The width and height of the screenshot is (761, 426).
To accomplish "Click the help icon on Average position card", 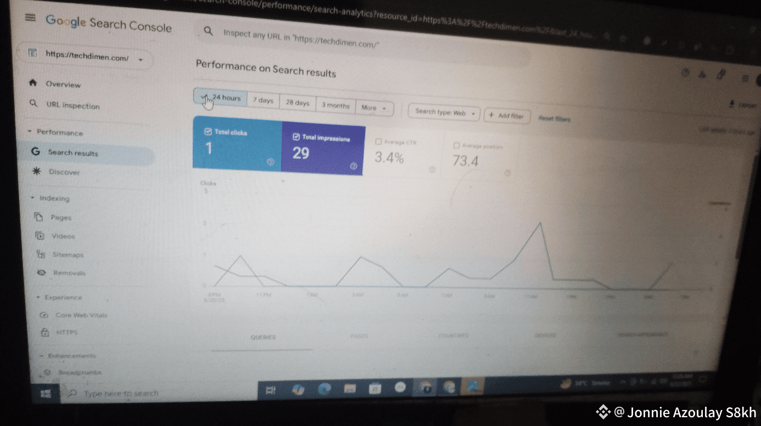I will [x=507, y=173].
